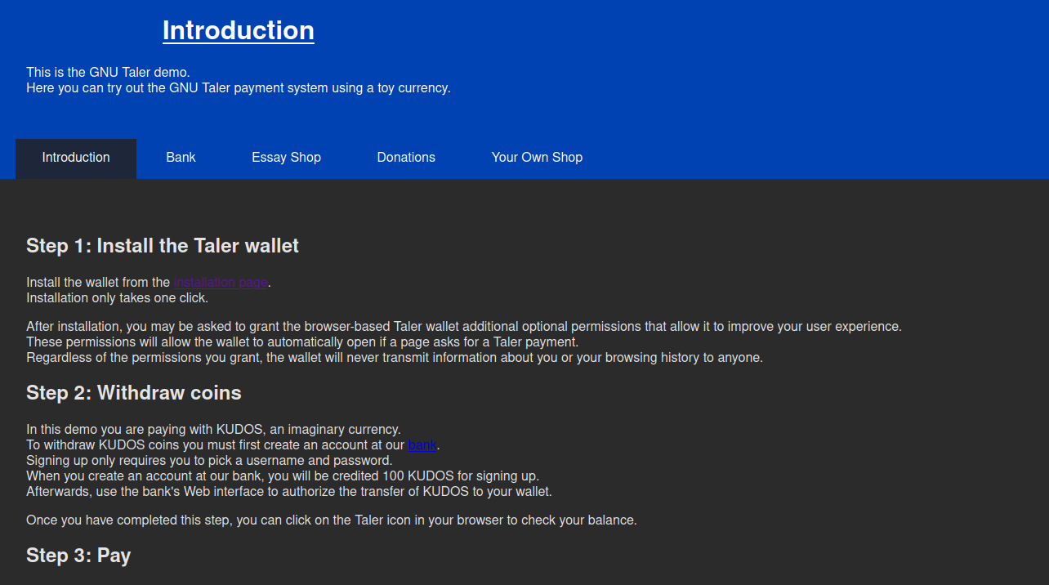The width and height of the screenshot is (1049, 585).
Task: Open the Your Own Shop tab
Action: pos(537,158)
